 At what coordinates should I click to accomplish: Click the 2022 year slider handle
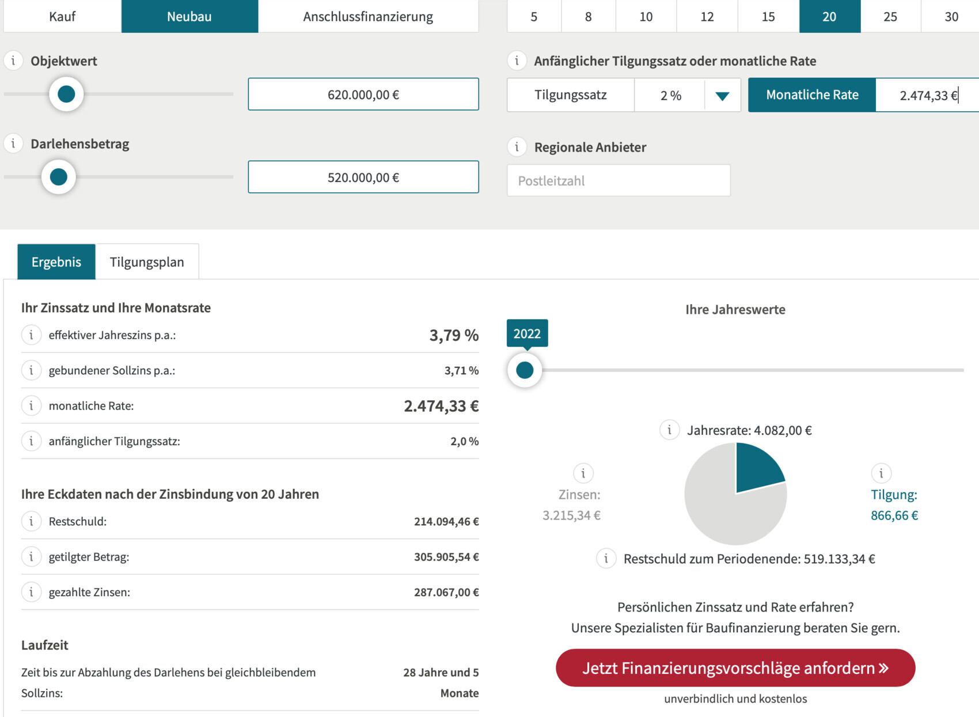[525, 370]
